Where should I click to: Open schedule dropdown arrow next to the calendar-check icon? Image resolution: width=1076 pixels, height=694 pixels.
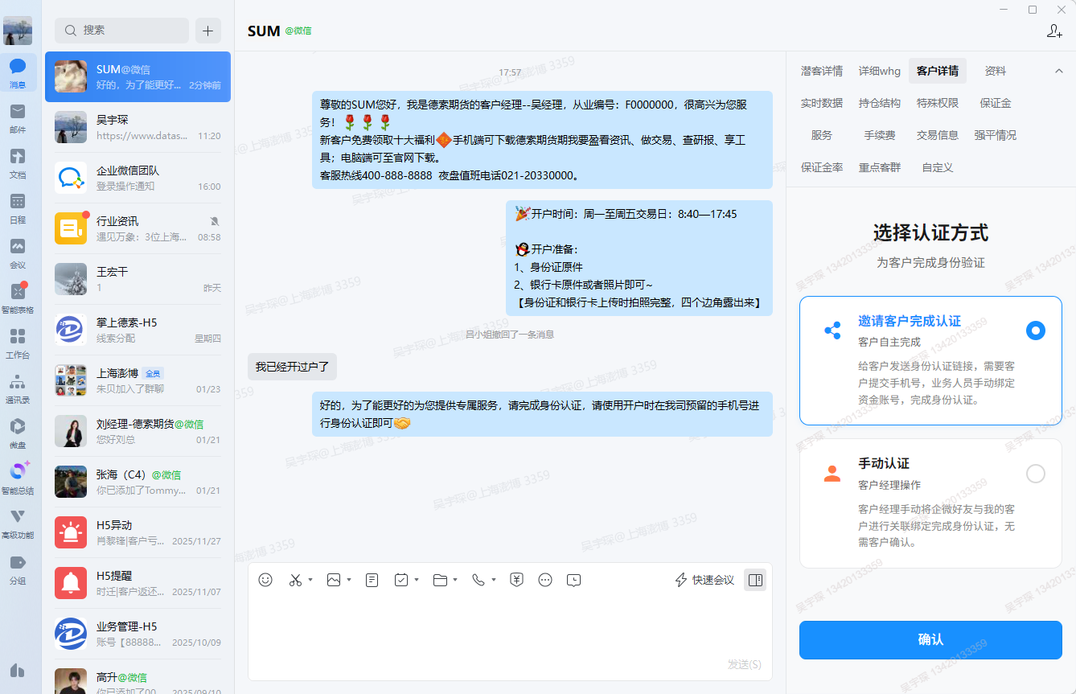[417, 580]
